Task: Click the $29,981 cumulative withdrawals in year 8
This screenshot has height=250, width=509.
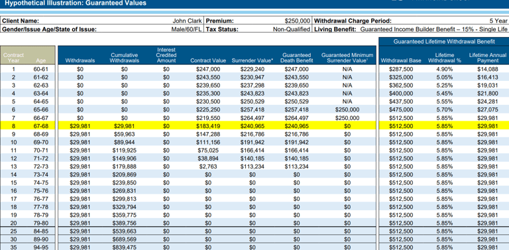Action: 125,126
